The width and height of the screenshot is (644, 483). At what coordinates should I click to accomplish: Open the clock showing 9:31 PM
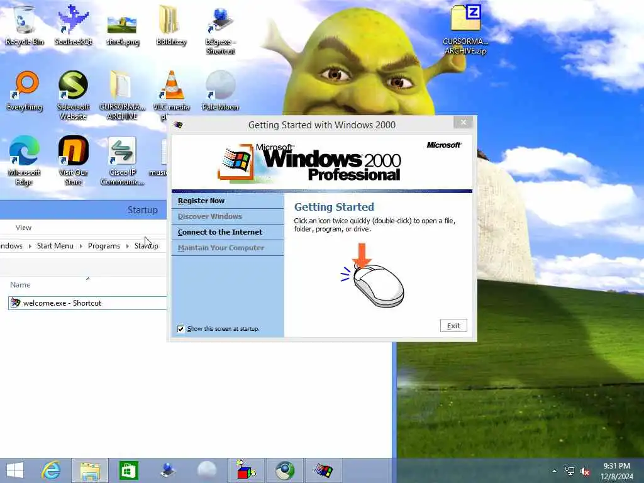pos(616,470)
